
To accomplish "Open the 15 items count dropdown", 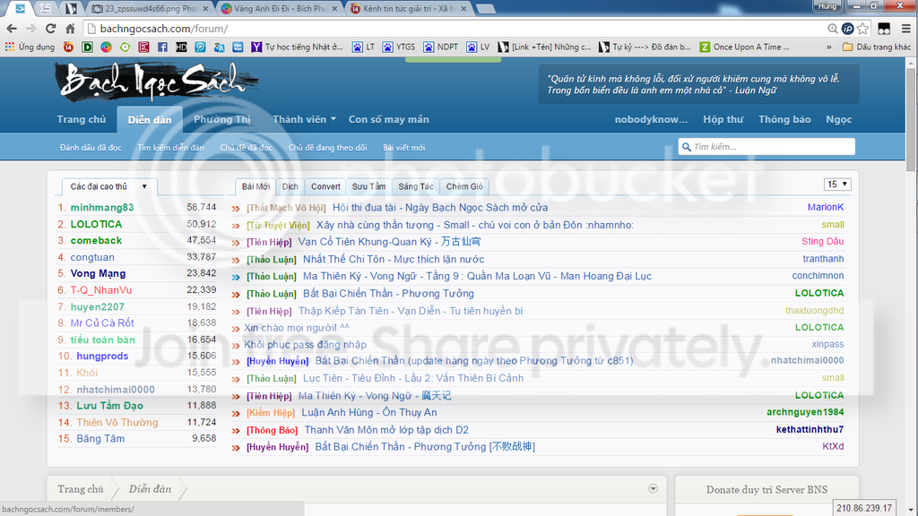I will (x=837, y=185).
